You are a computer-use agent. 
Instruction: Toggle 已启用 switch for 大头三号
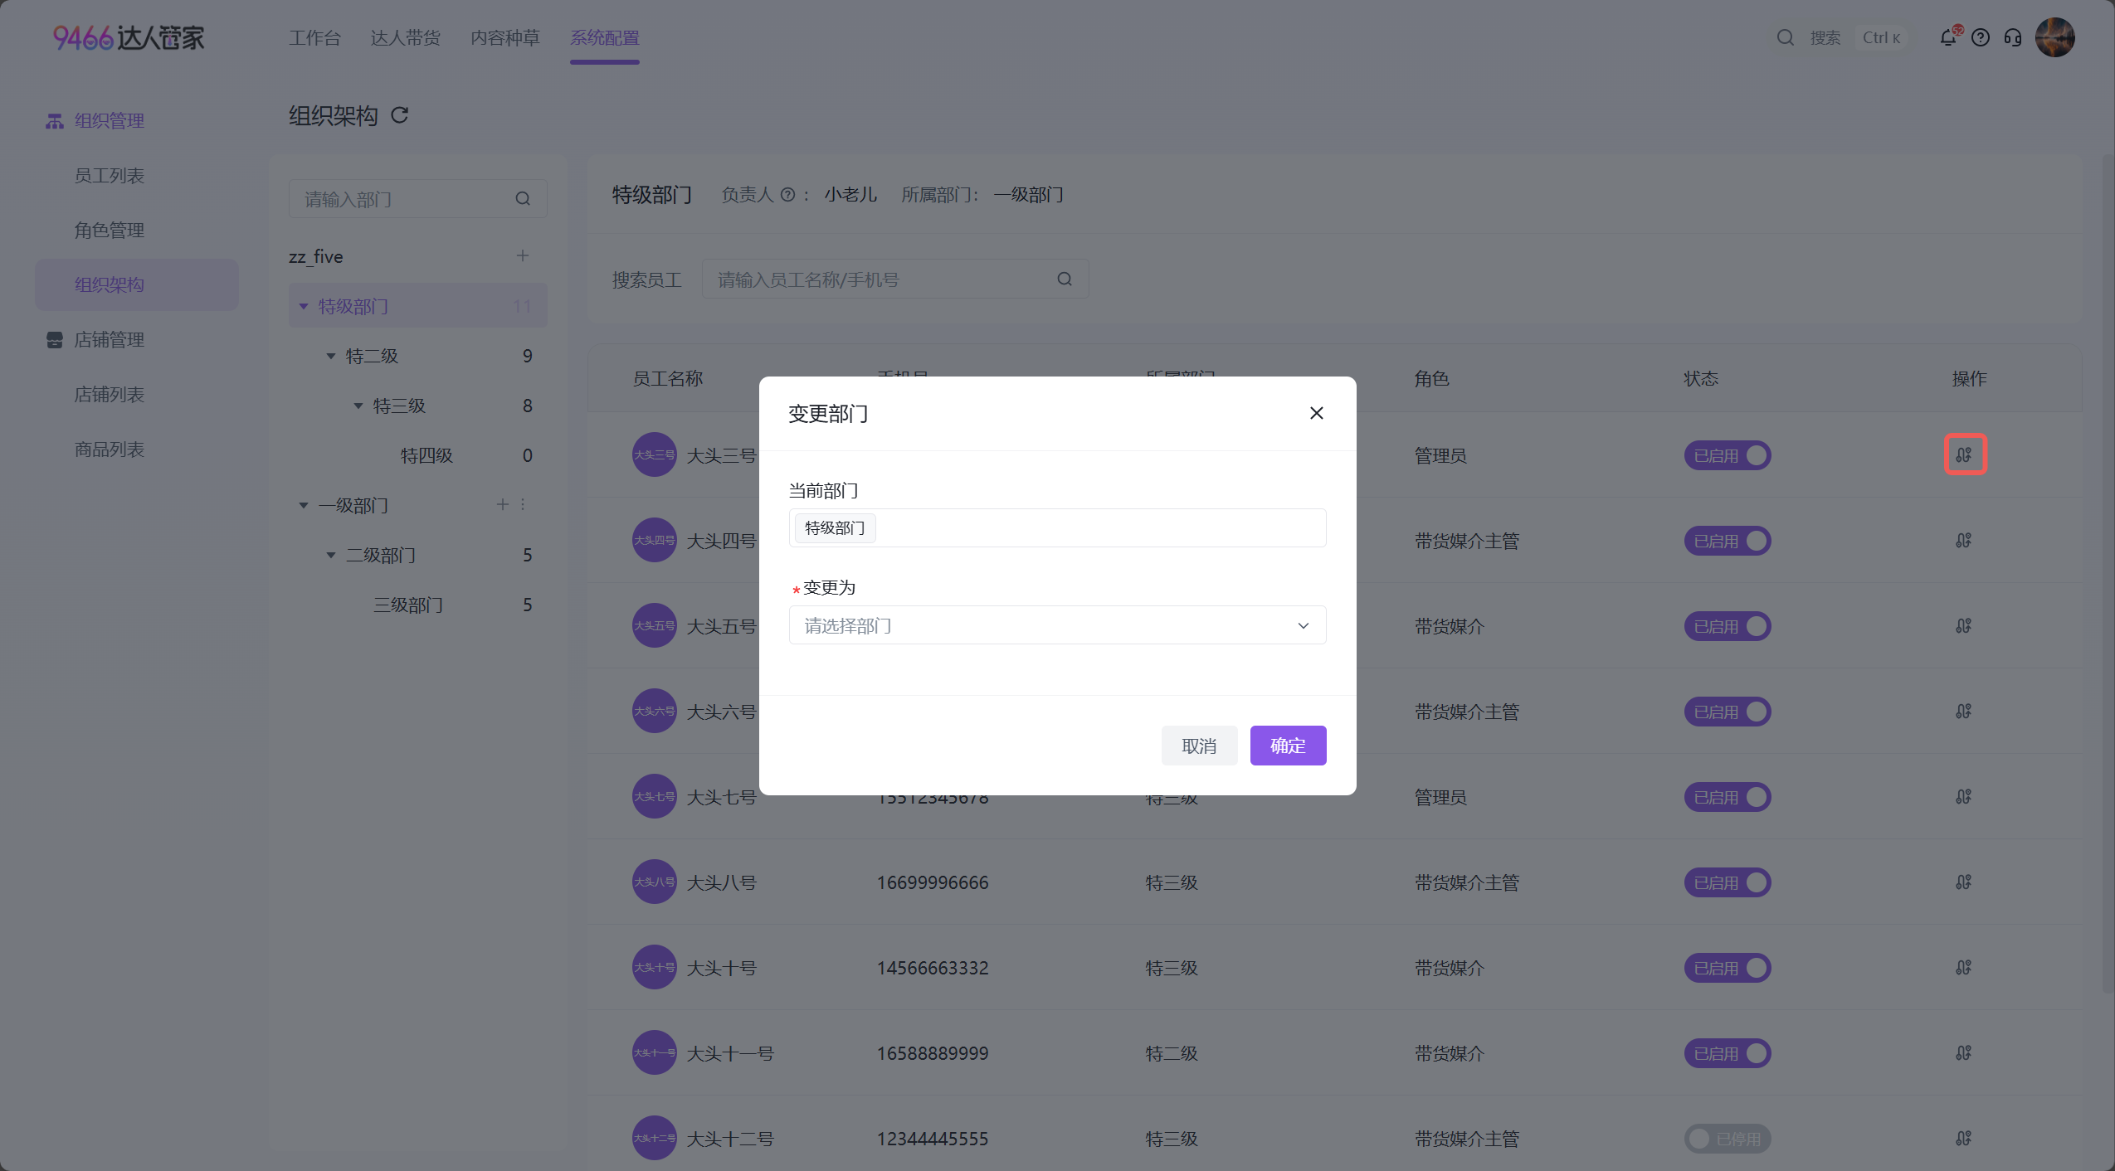[1728, 455]
